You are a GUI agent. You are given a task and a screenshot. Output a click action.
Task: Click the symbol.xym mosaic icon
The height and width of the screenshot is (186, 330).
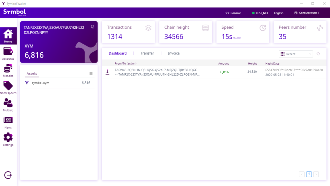(x=27, y=83)
